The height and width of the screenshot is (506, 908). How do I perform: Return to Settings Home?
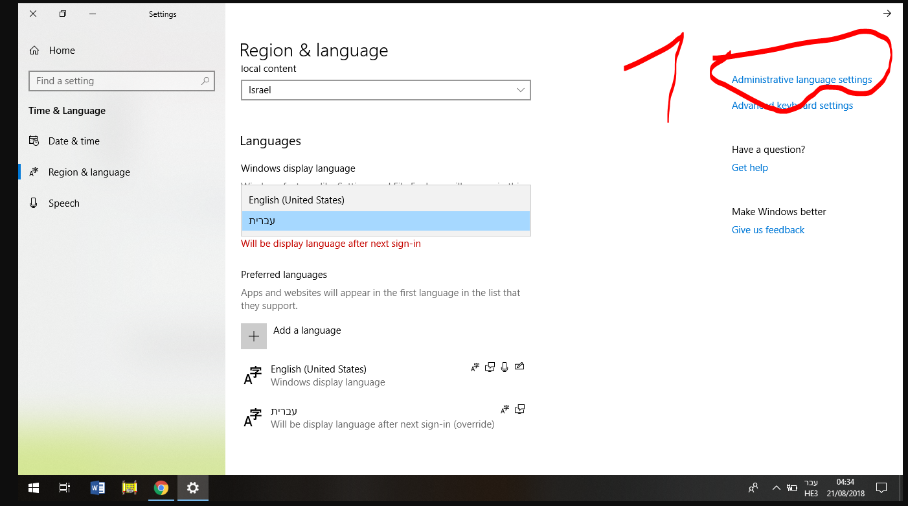point(122,51)
